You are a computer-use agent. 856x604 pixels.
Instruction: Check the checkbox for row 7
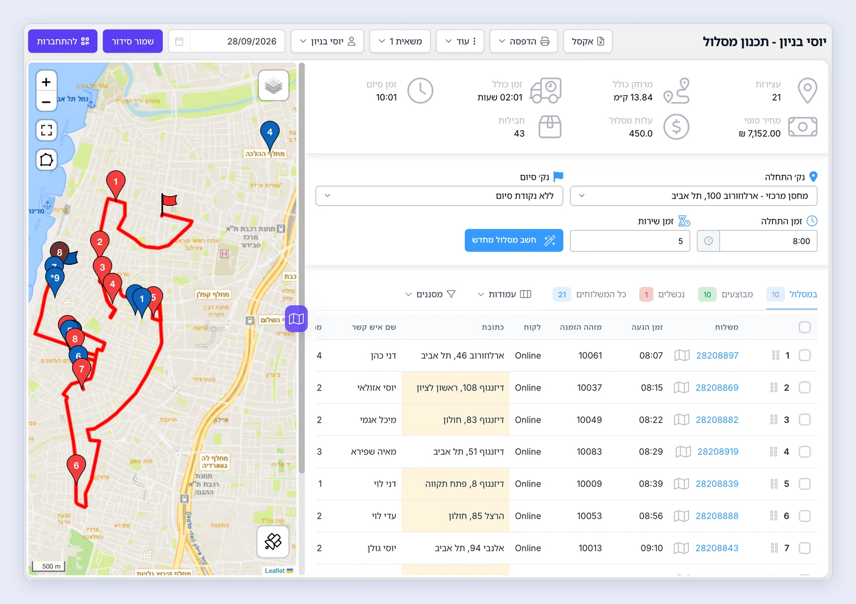click(805, 548)
